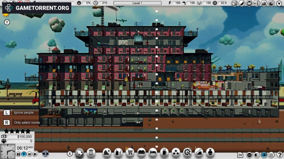This screenshot has width=284, height=159.
Task: Open the brick wall construction menu
Action: [107, 153]
